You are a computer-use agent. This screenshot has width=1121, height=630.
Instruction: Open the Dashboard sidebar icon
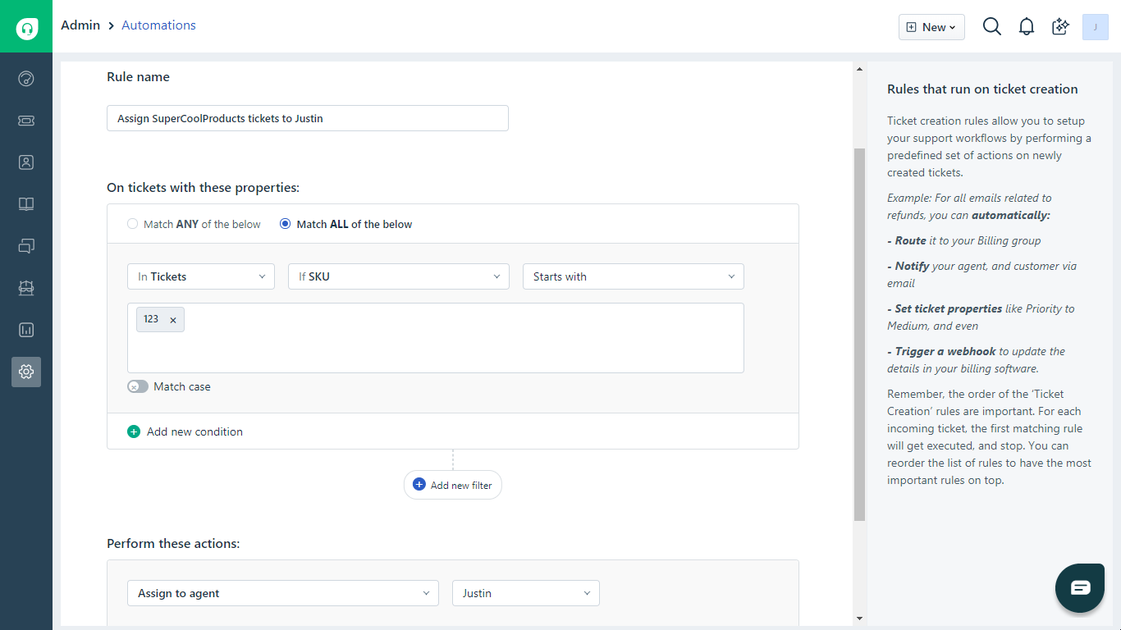26,79
